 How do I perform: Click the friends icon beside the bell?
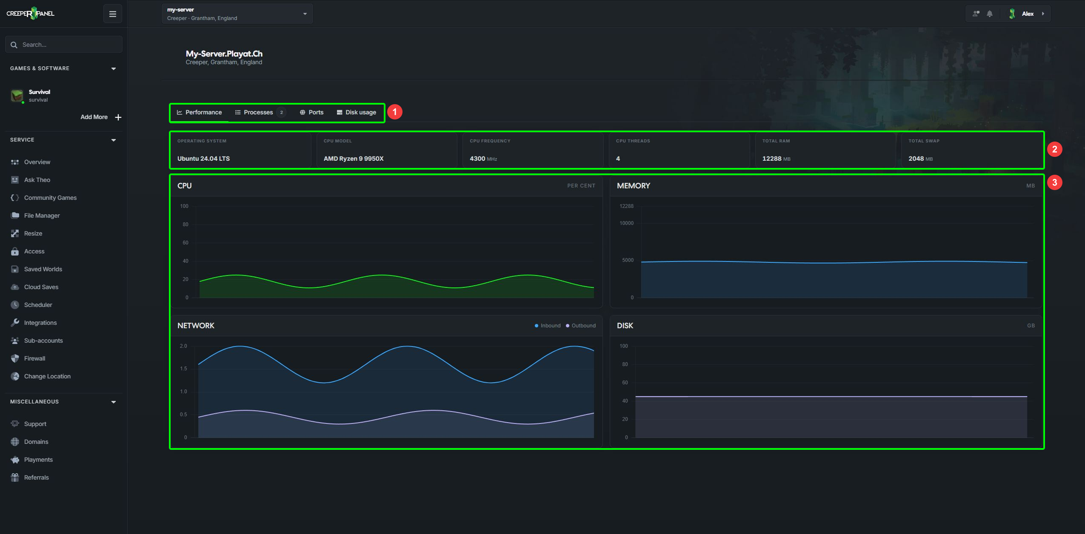pos(976,14)
